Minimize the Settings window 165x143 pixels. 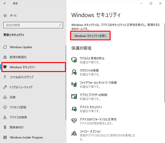(142, 3)
